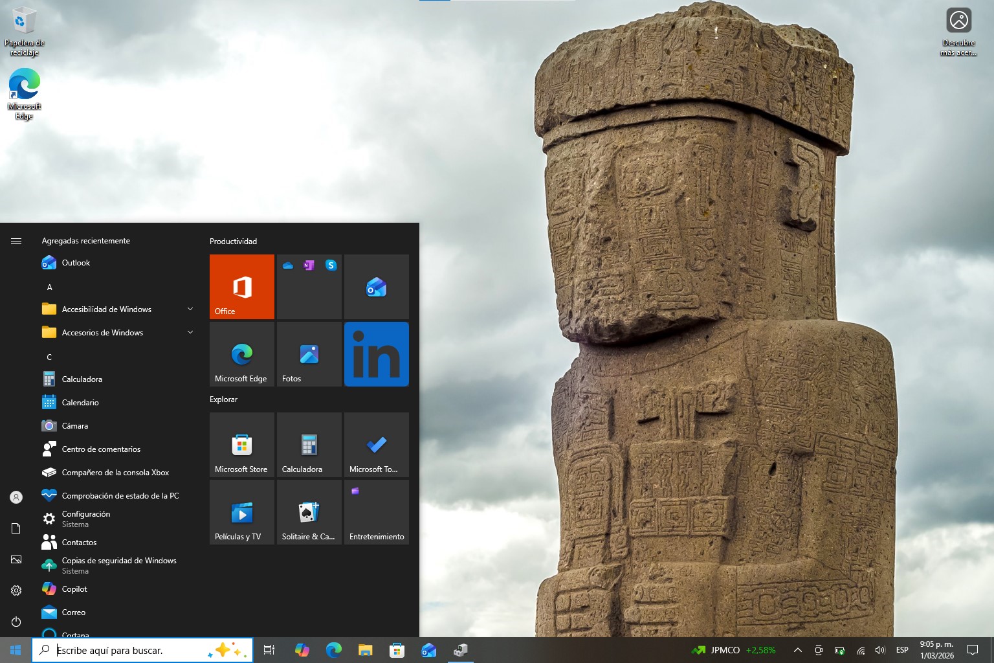
Task: Show hidden system tray icons
Action: pyautogui.click(x=797, y=650)
